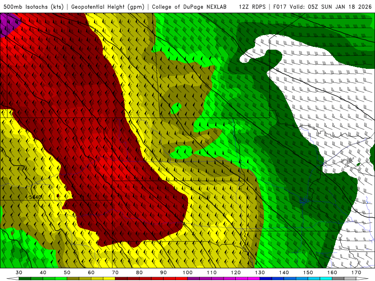Click the '30' legend scale value
Viewport: 375px width, 281px height.
(19, 273)
